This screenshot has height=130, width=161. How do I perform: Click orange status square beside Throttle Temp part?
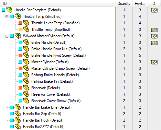[20, 30]
